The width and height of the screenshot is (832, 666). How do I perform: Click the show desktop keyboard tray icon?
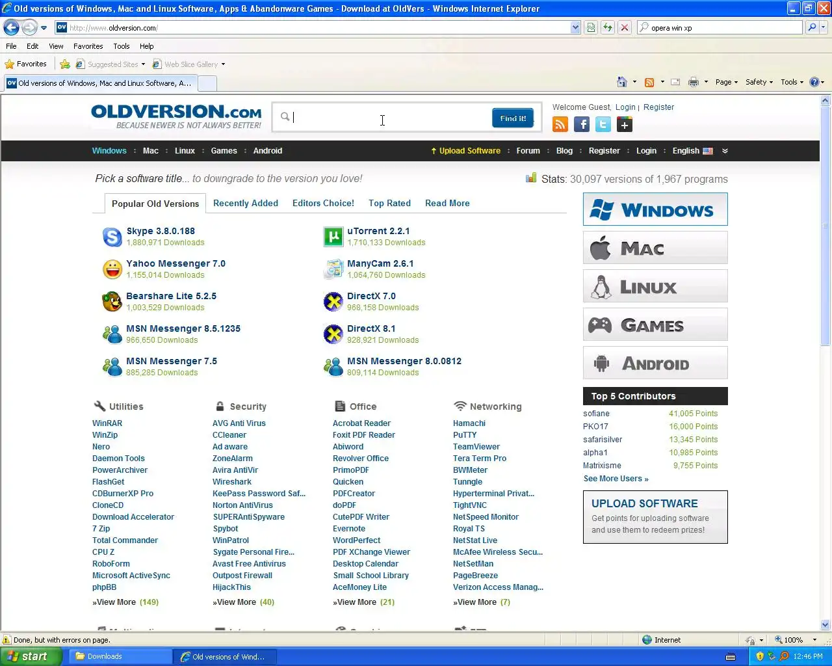click(731, 656)
